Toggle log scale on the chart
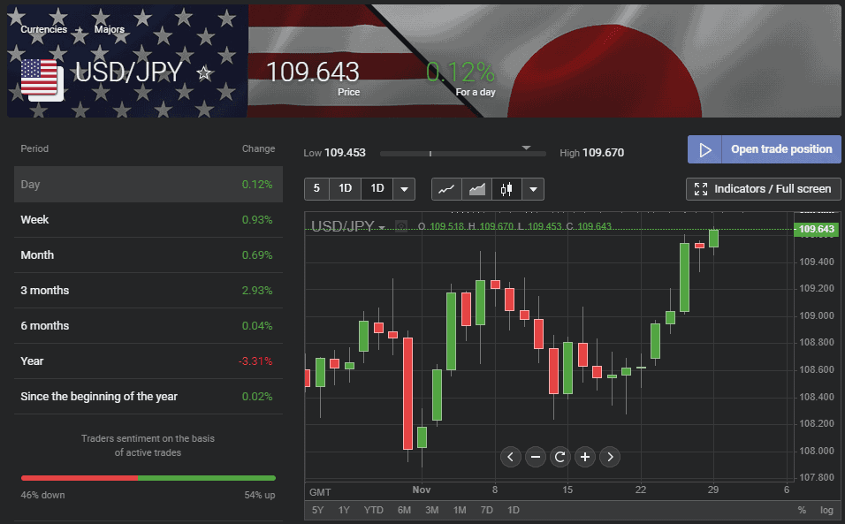845x524 pixels. (826, 510)
